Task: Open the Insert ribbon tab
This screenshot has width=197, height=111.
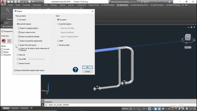Action: (x=18, y=5)
